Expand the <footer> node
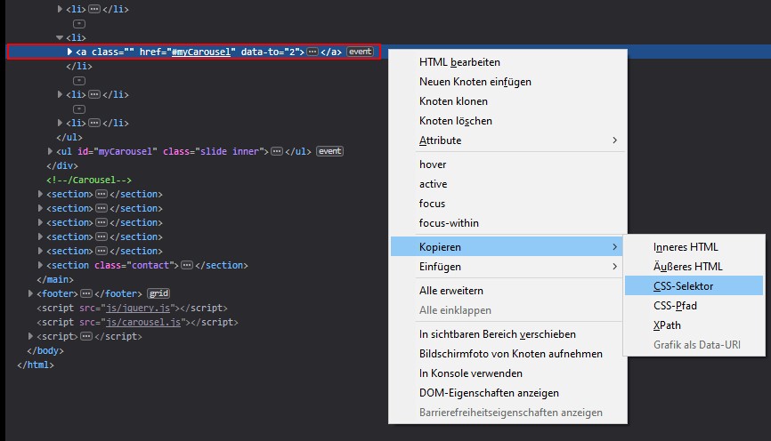 pyautogui.click(x=30, y=293)
